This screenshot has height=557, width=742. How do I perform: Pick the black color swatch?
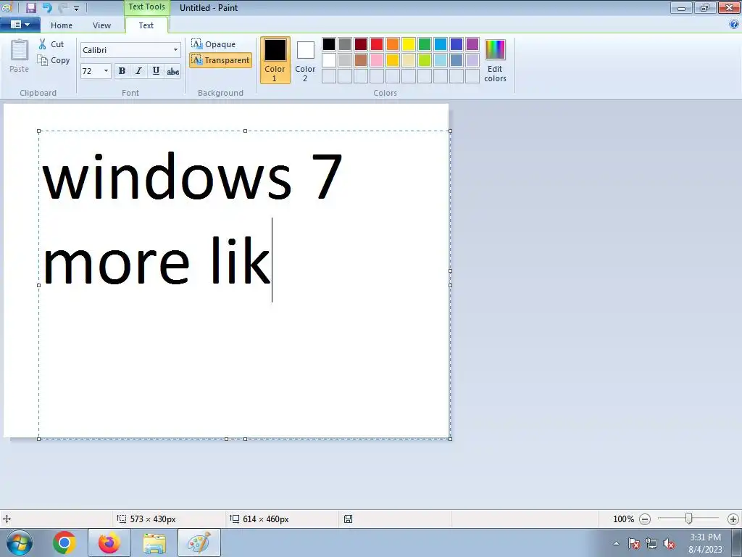pos(329,44)
